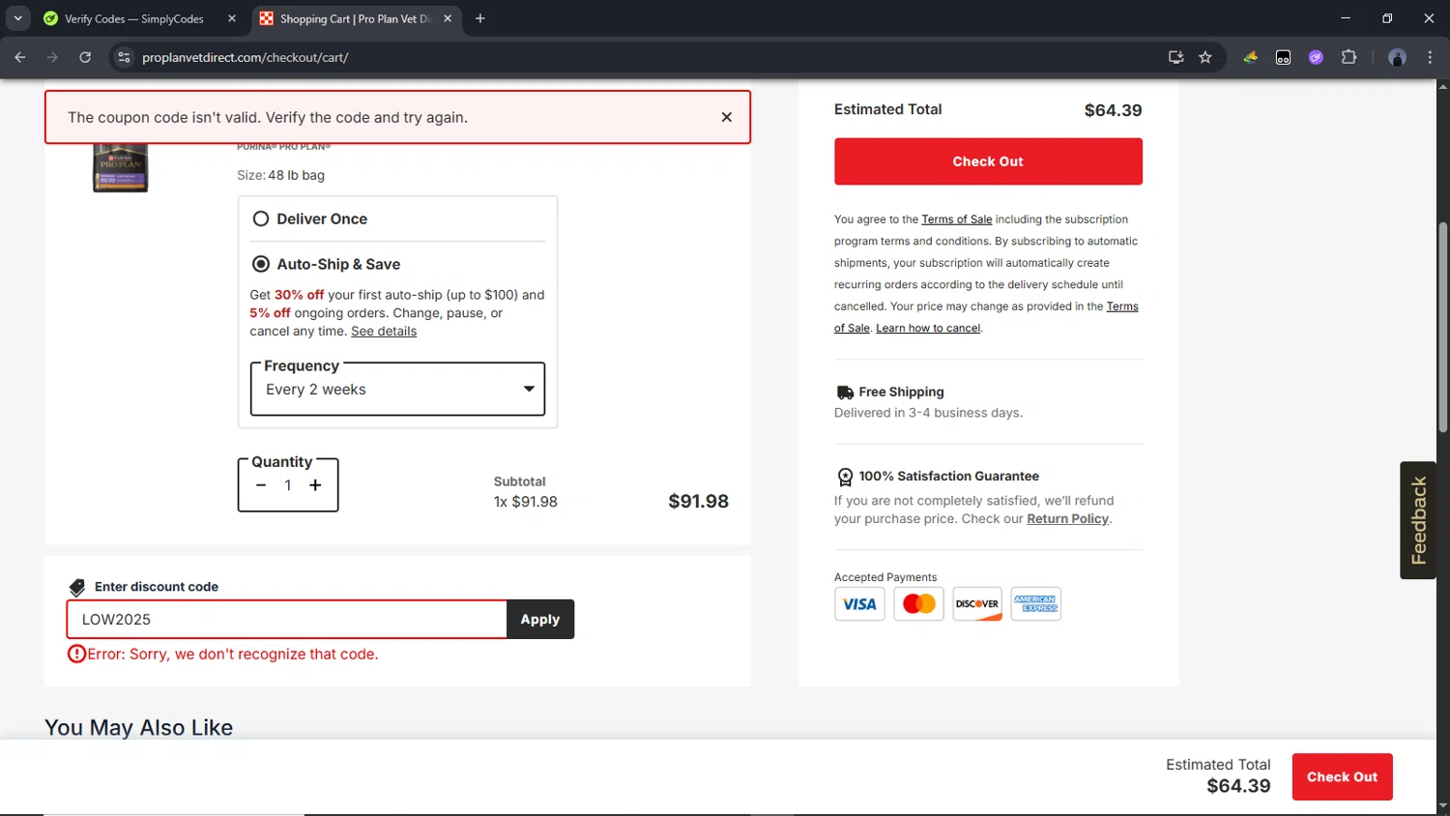Open the Return Policy link
1450x816 pixels.
(x=1067, y=519)
